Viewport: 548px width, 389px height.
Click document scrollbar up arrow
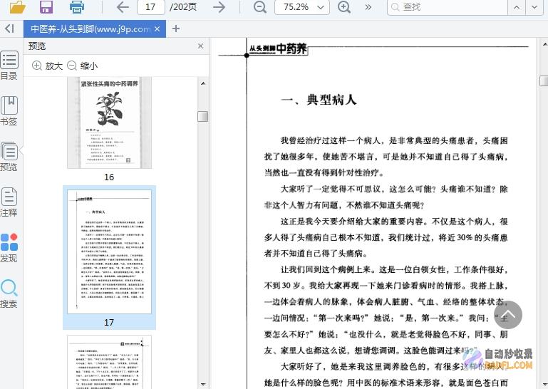[544, 44]
